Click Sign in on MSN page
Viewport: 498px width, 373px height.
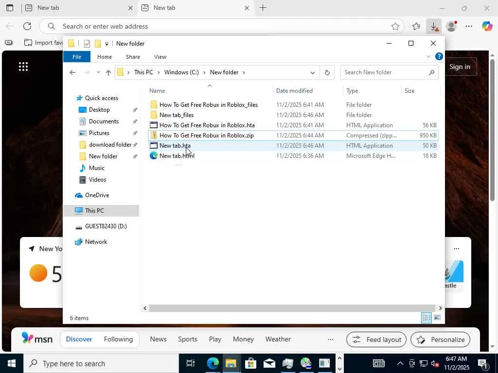[x=460, y=67]
